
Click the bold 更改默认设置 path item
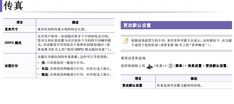pos(216,66)
